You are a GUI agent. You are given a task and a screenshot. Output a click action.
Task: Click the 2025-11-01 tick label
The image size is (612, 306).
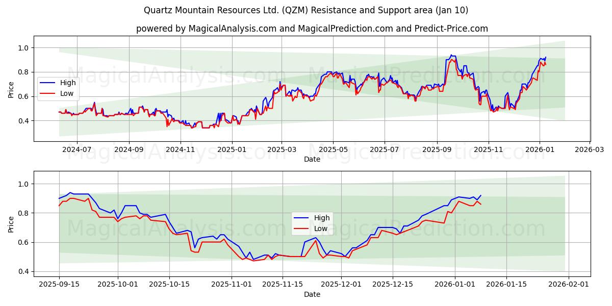[x=232, y=285]
